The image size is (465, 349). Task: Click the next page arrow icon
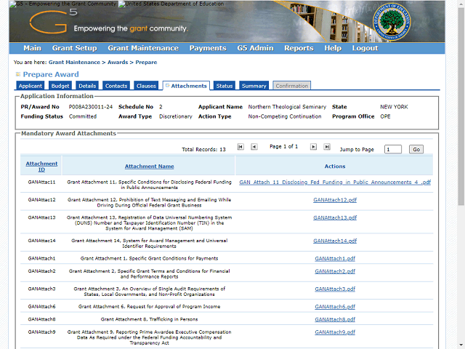coord(313,147)
